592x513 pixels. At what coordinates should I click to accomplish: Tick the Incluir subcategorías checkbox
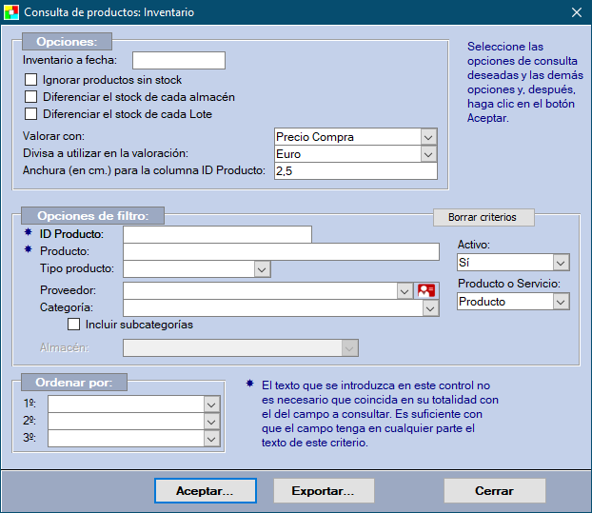coord(73,325)
